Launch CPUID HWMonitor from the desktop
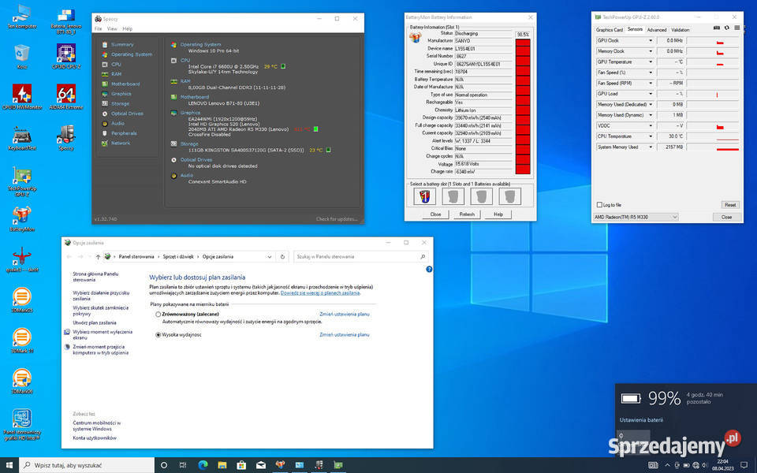The width and height of the screenshot is (757, 473). pos(22,97)
